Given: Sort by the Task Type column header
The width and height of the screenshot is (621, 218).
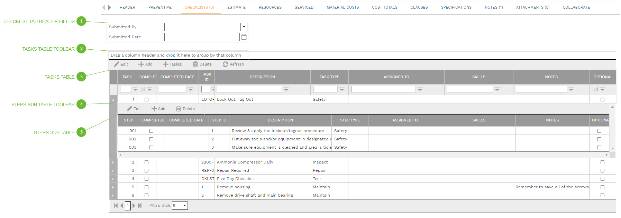Looking at the screenshot, I should pyautogui.click(x=329, y=77).
